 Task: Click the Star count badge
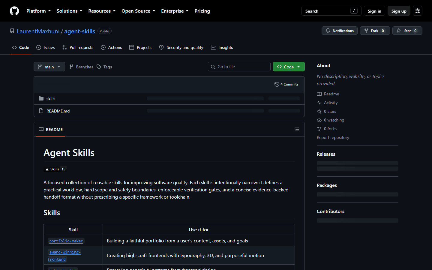click(x=415, y=31)
